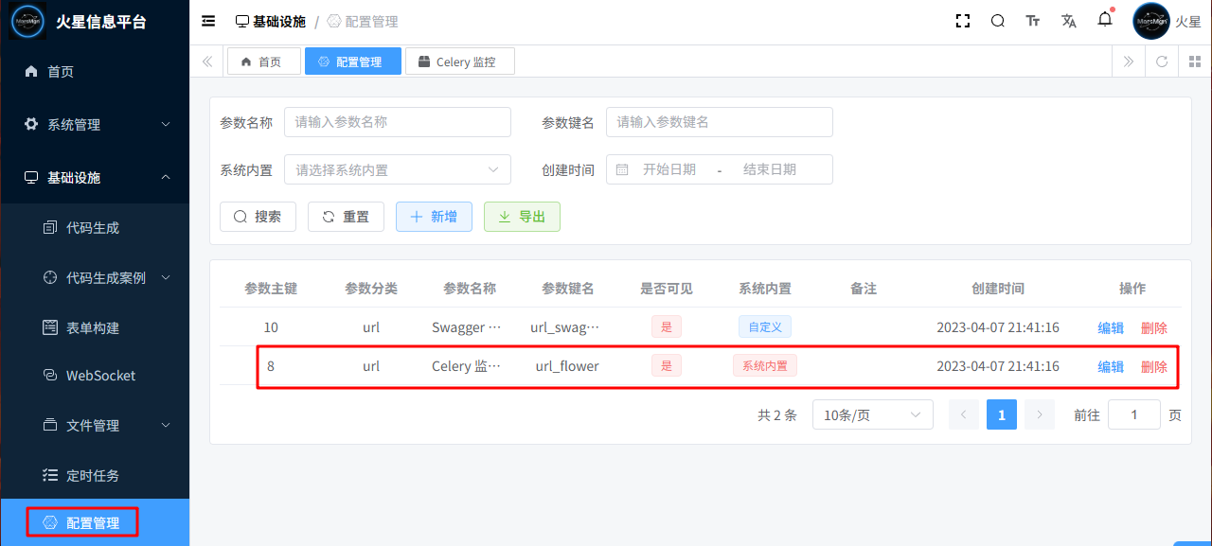This screenshot has height=546, width=1212.
Task: Click the 导出 button
Action: [x=522, y=217]
